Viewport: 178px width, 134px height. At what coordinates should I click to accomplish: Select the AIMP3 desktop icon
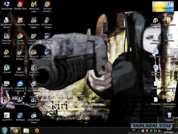pyautogui.click(x=7, y=52)
